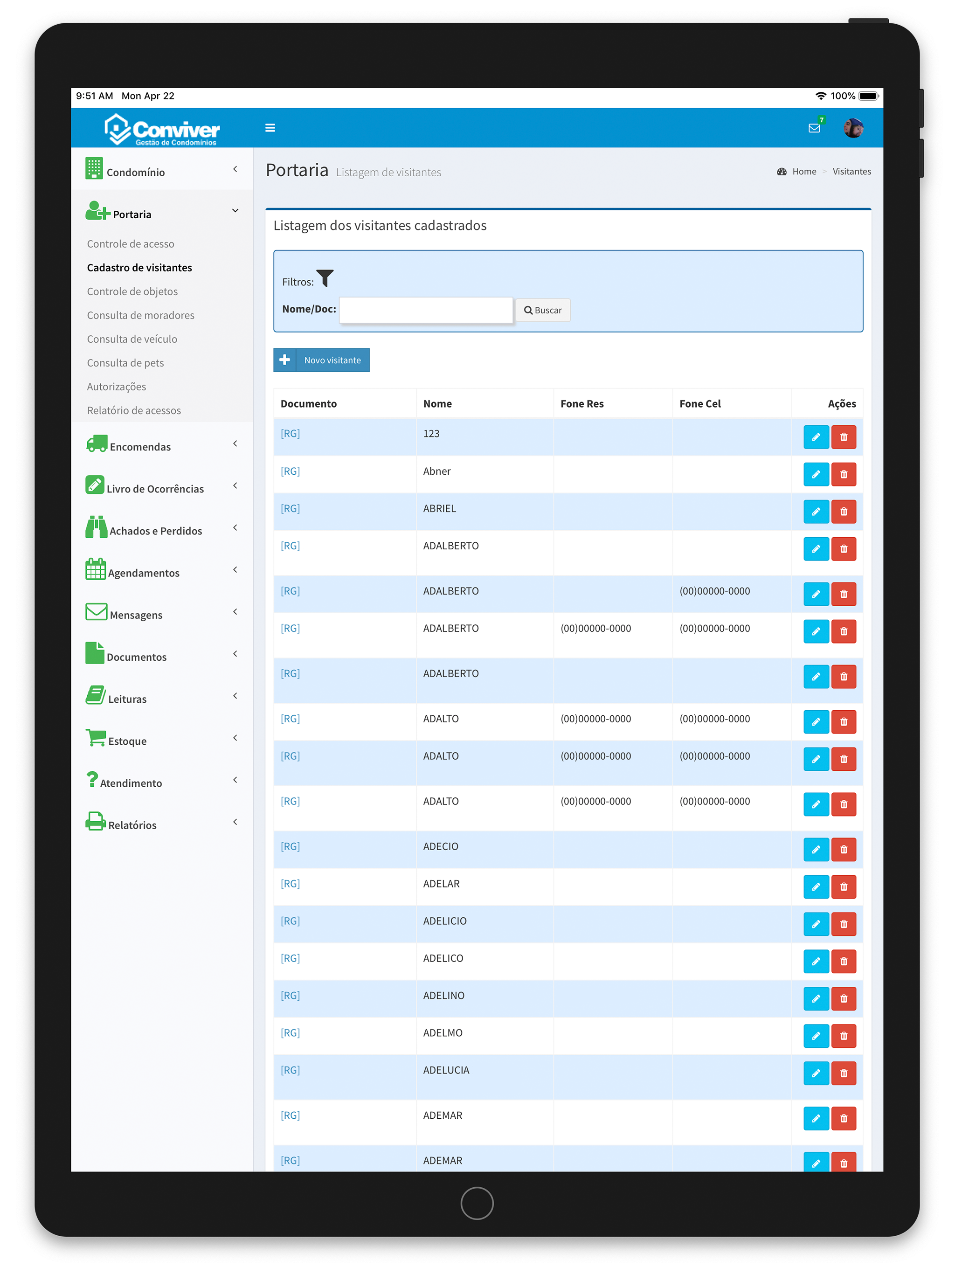The image size is (955, 1274).
Task: Select Consulta de moradores menu item
Action: coord(140,316)
